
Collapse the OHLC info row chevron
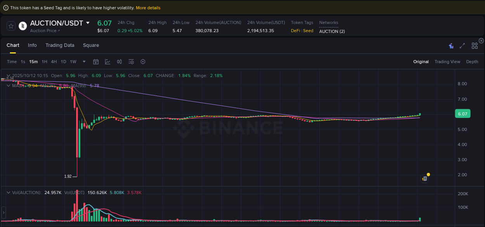8,76
